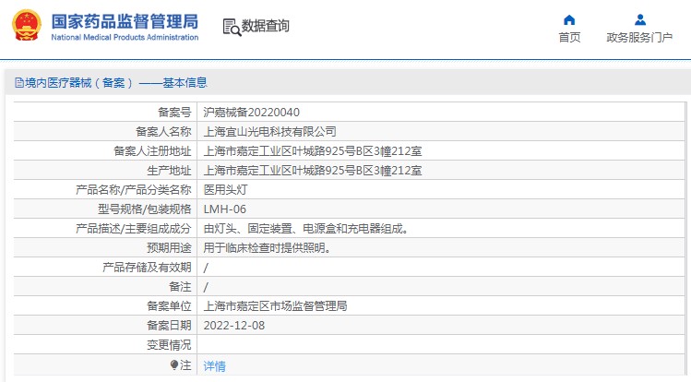The height and width of the screenshot is (382, 691).
Task: Click the model specification value LMH-06
Action: [x=224, y=209]
